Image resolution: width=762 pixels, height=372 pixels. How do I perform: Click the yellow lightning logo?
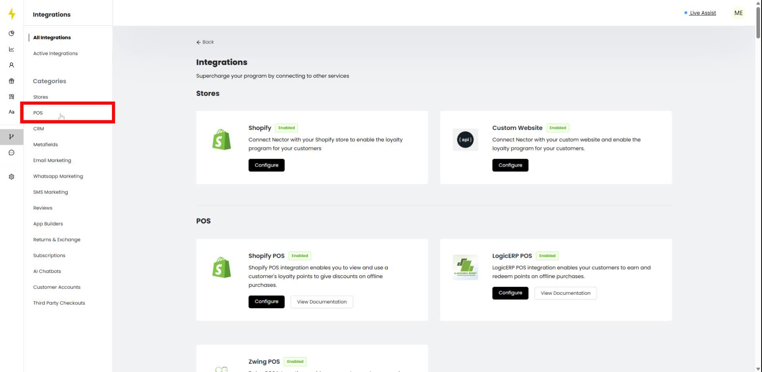click(12, 13)
